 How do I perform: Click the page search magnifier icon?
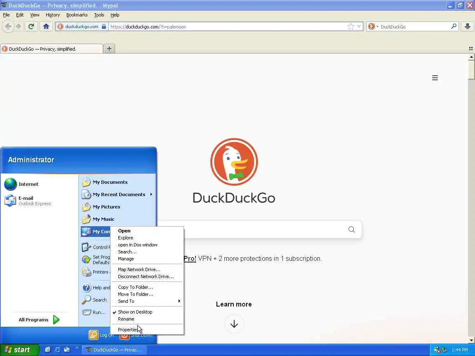pyautogui.click(x=351, y=230)
